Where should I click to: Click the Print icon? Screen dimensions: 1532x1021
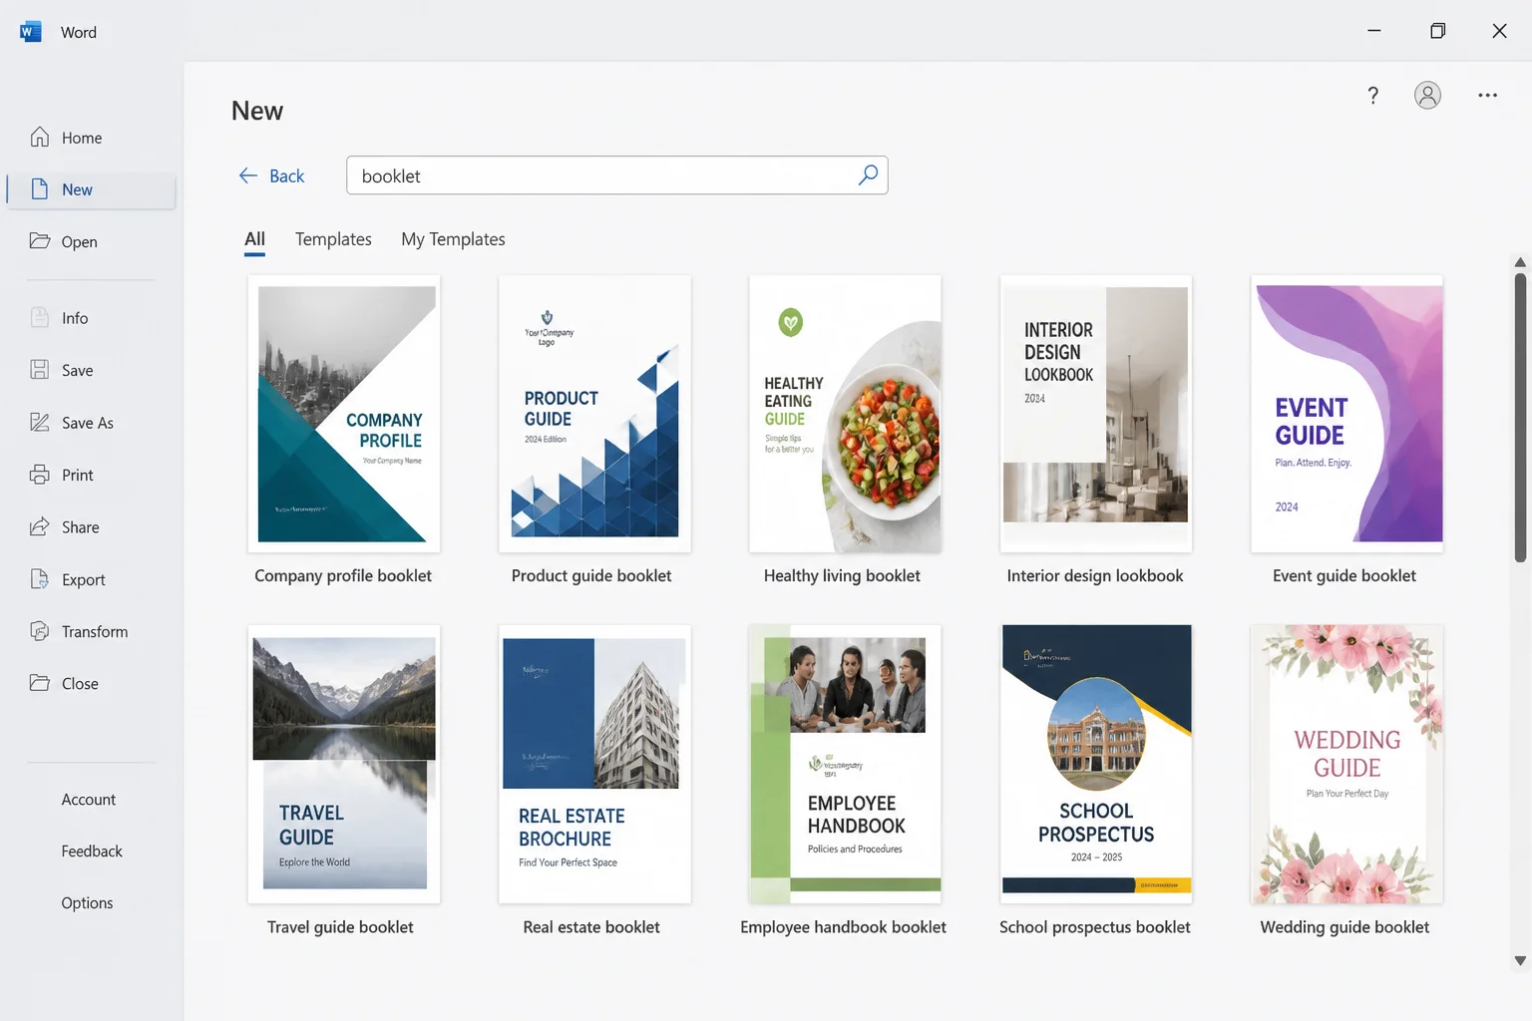(40, 474)
